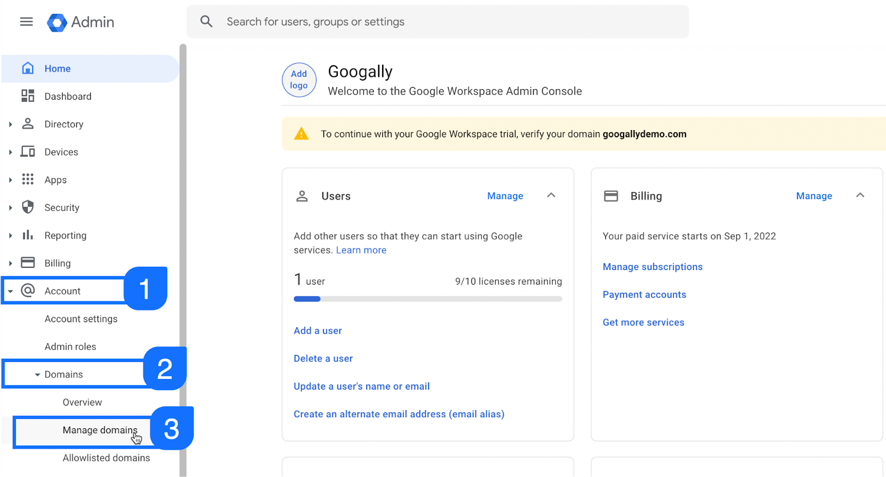Focus the search users, groups or settings field

(x=437, y=22)
